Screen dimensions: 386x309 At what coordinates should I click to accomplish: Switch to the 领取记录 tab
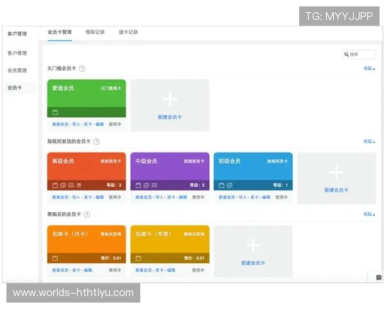[x=95, y=32]
